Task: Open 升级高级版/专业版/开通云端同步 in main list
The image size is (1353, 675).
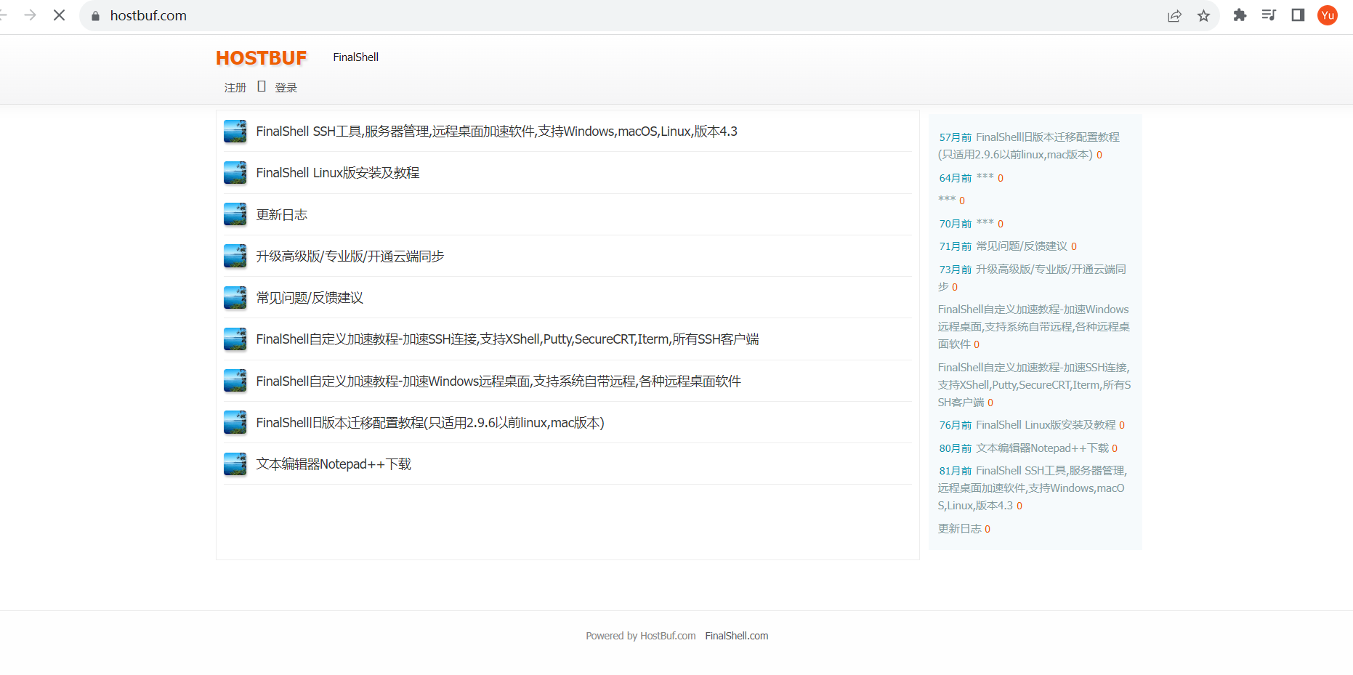Action: (x=350, y=256)
